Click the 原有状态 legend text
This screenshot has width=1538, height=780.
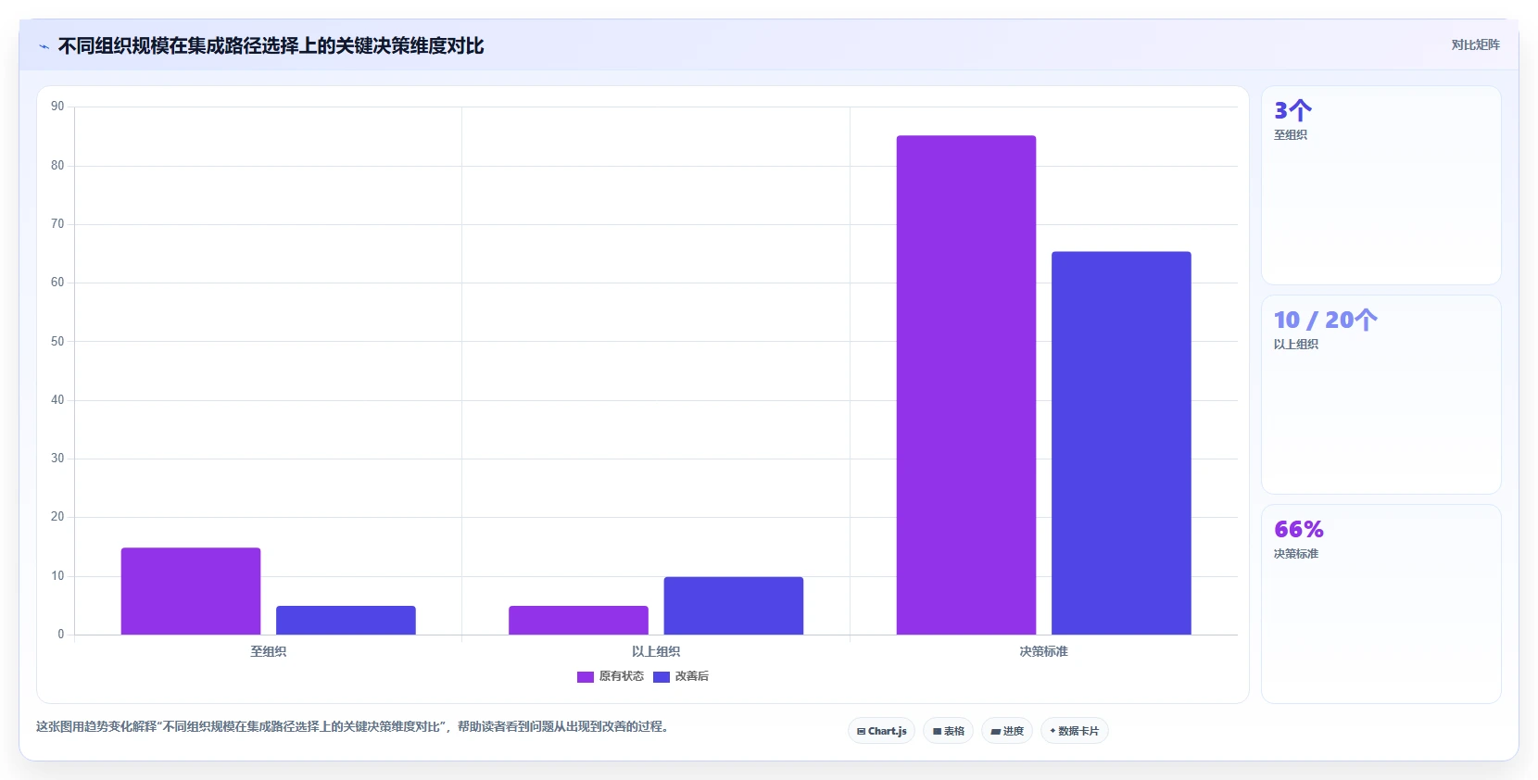621,676
